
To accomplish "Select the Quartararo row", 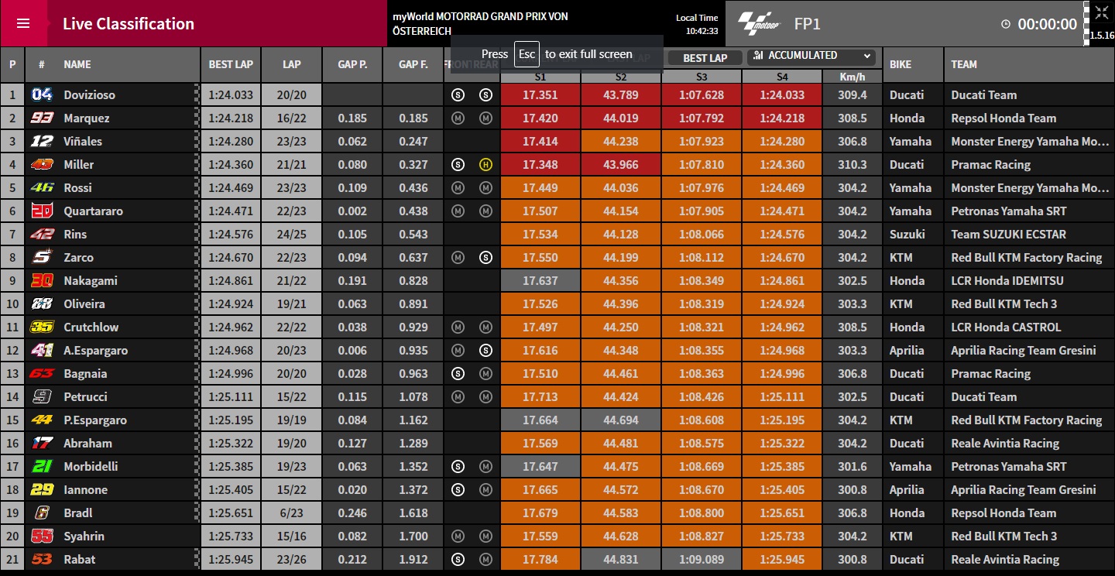I will tap(557, 211).
